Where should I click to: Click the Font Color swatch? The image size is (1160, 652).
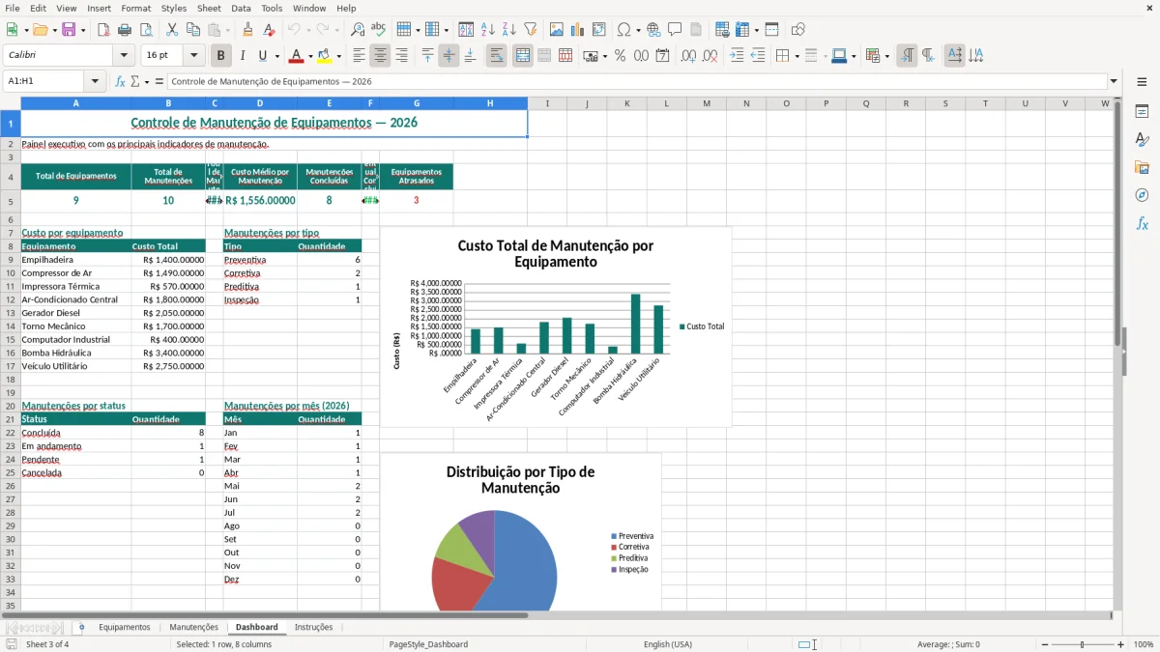(x=296, y=56)
